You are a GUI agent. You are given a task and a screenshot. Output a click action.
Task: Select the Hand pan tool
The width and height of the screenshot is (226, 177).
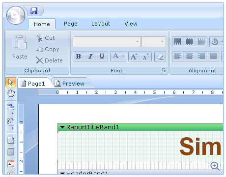(x=11, y=93)
